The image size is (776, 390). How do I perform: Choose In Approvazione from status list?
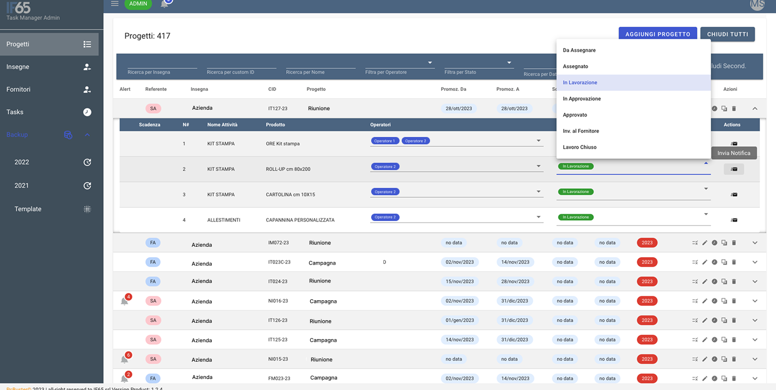633,99
